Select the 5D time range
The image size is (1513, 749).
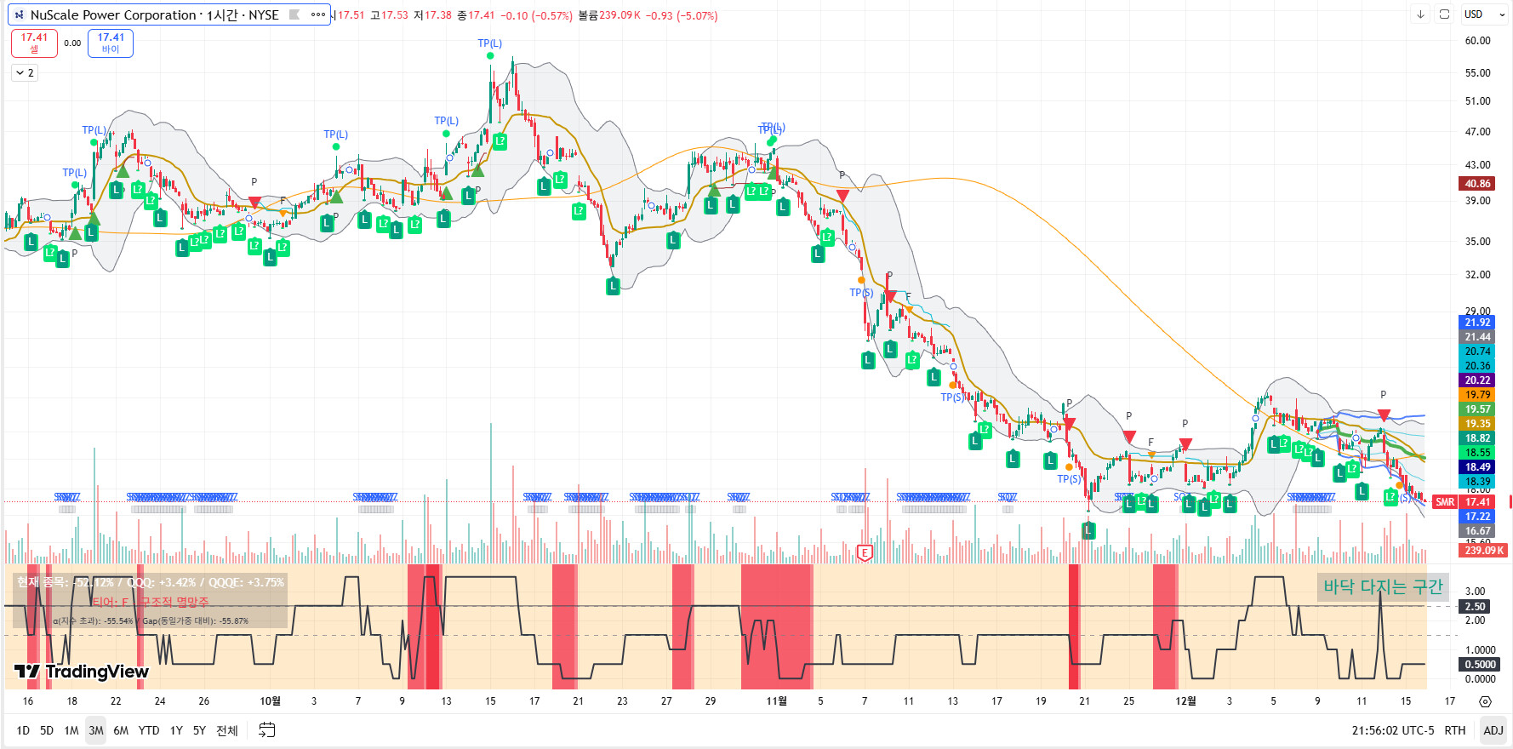point(47,730)
